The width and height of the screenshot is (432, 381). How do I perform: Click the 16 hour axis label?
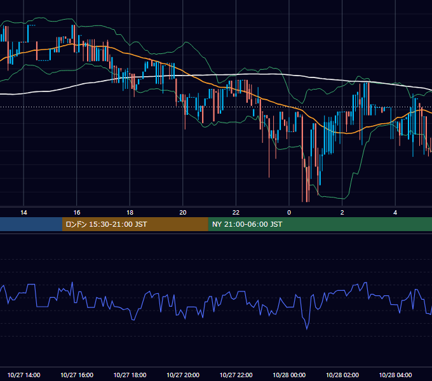tap(77, 213)
